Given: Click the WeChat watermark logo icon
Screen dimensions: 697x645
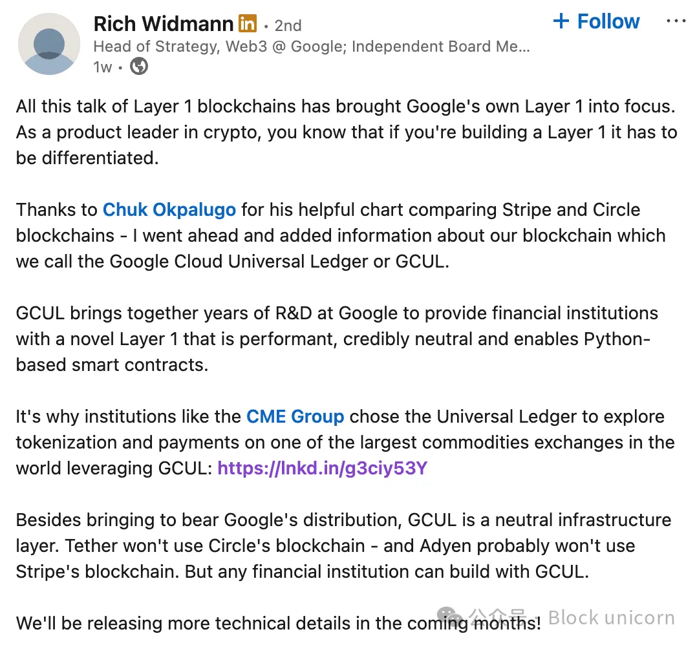Looking at the screenshot, I should pyautogui.click(x=449, y=617).
